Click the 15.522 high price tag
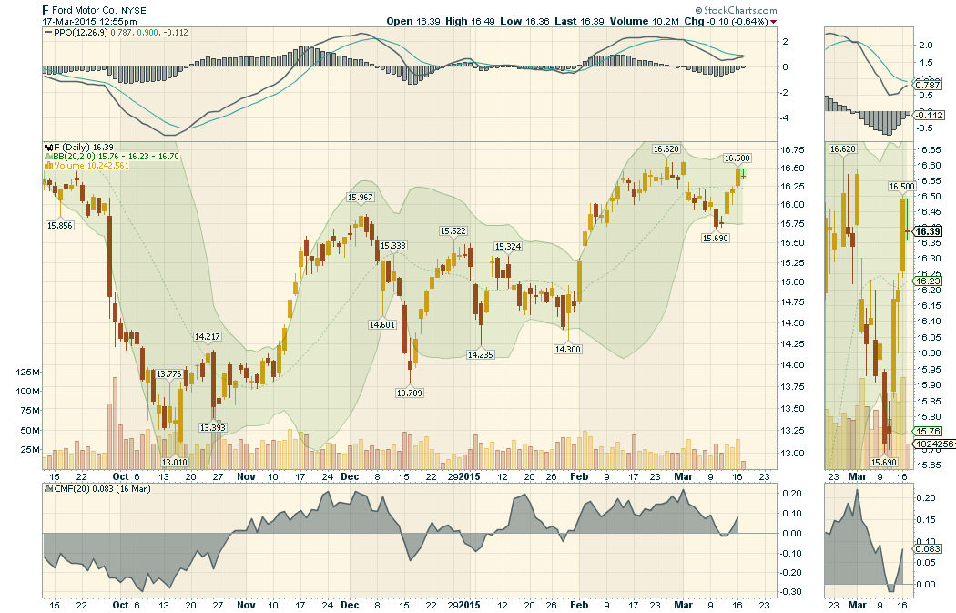Viewport: 956px width, 613px height. 453,230
